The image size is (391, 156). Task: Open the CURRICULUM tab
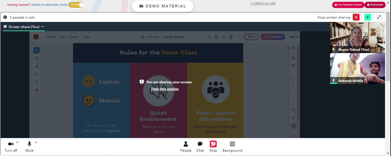(x=263, y=4)
